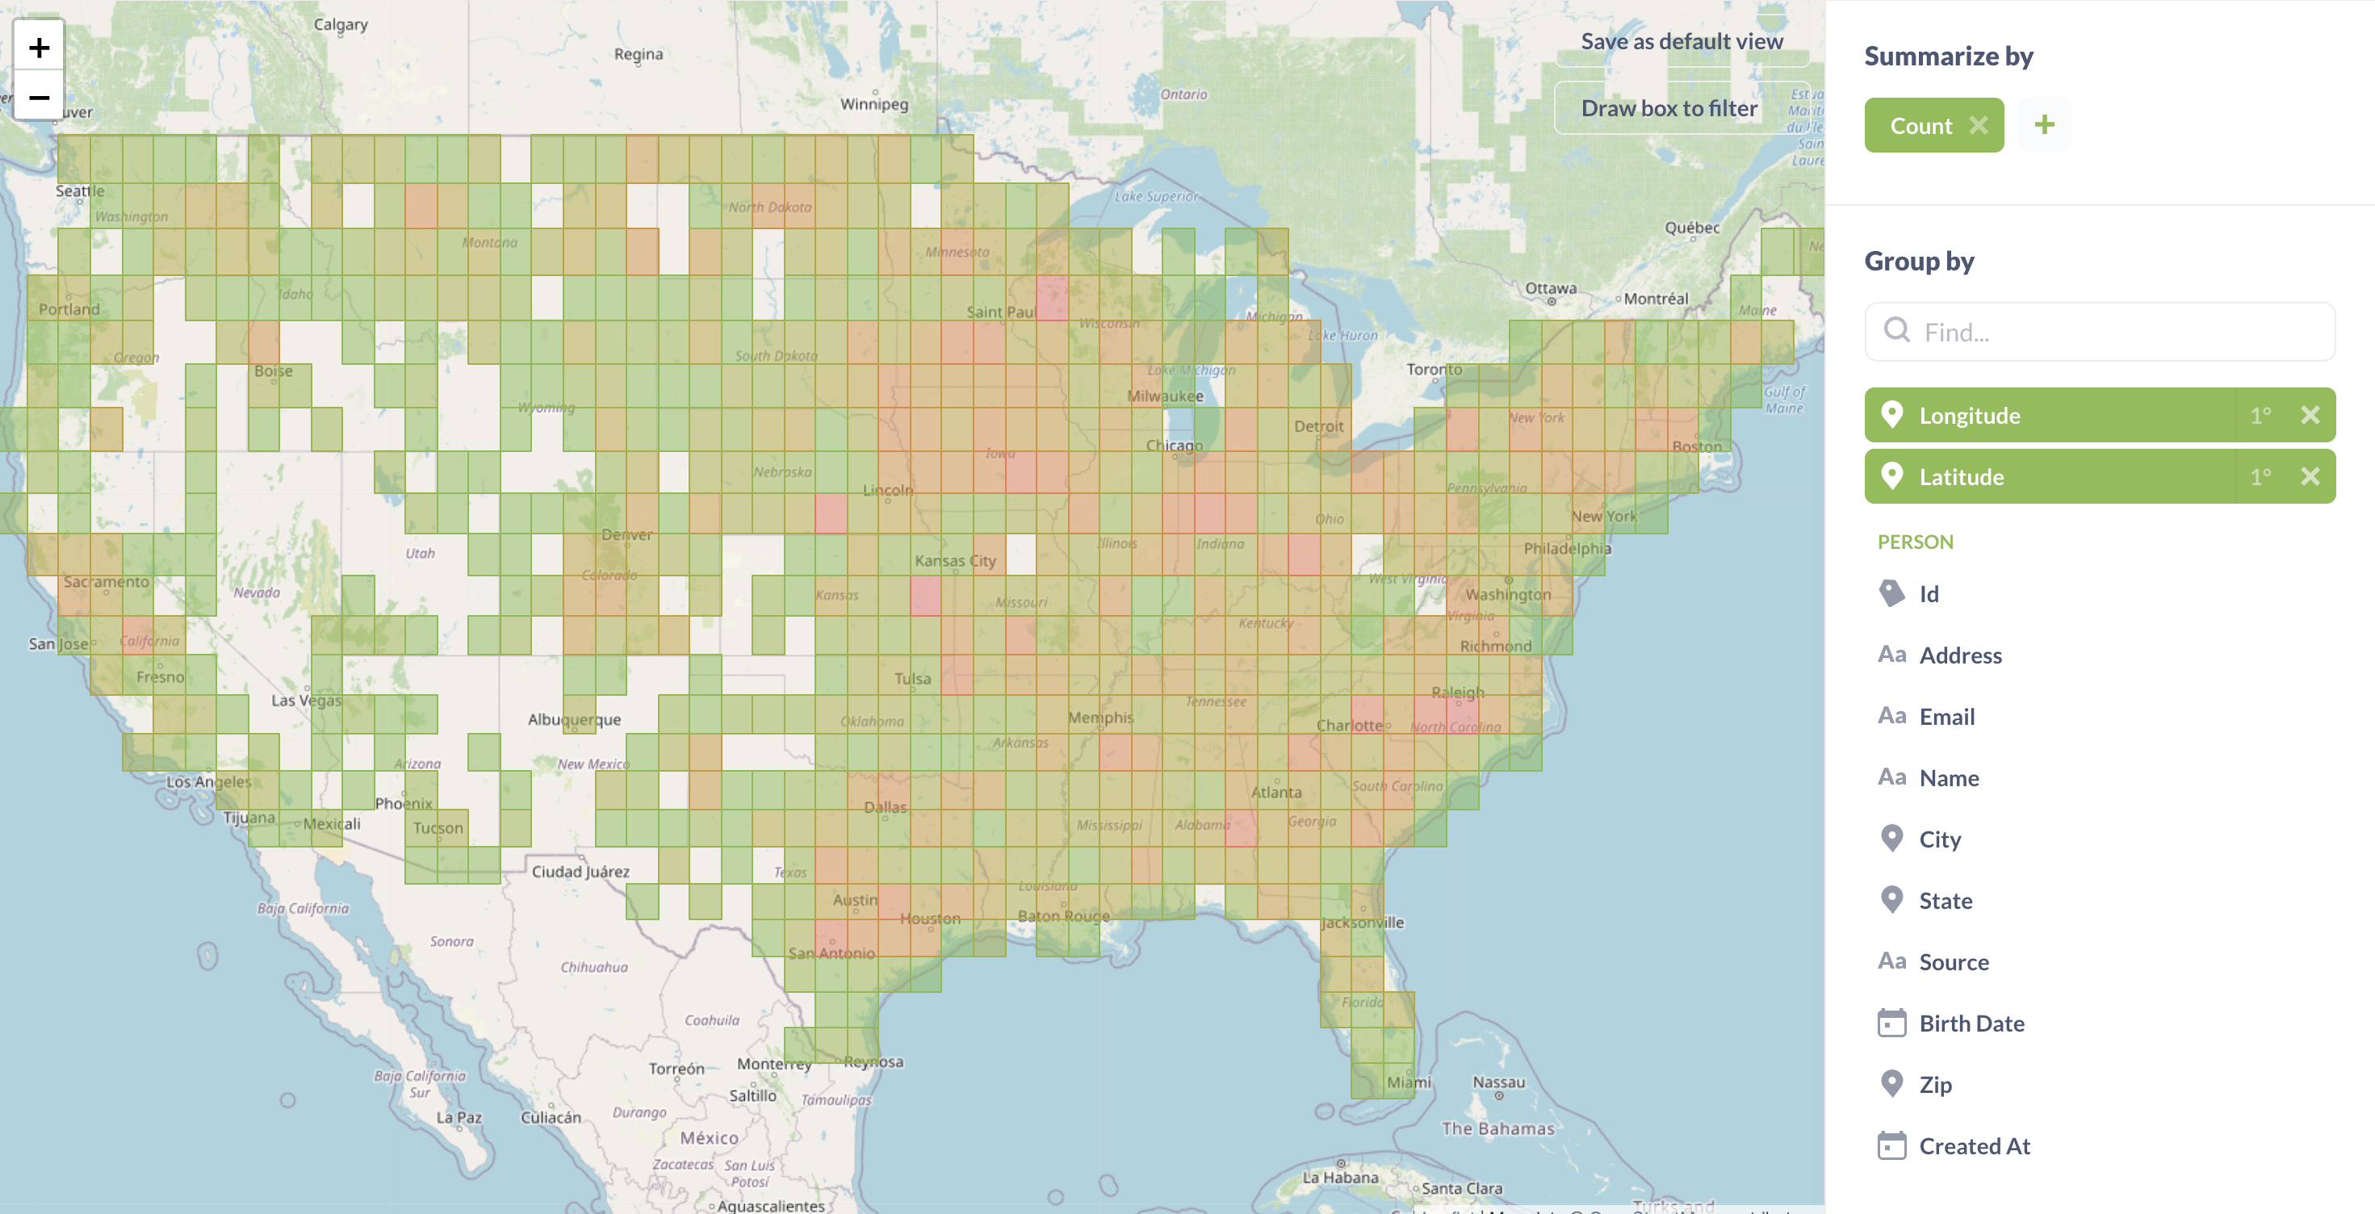Select the Source field in Group by
The image size is (2375, 1214).
(1954, 961)
